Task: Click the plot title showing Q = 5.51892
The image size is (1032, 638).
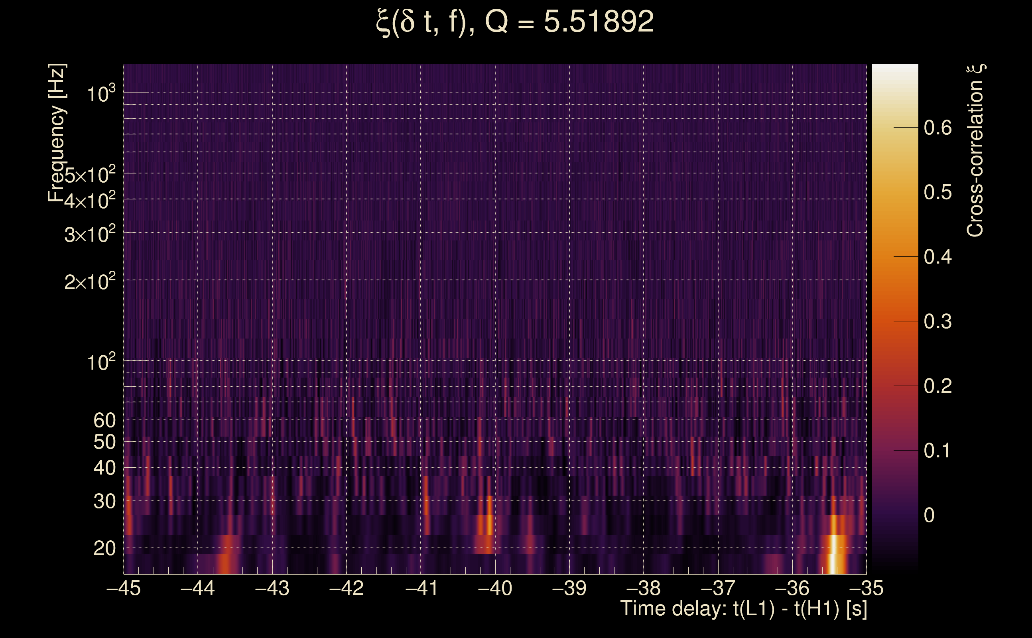Action: point(514,22)
